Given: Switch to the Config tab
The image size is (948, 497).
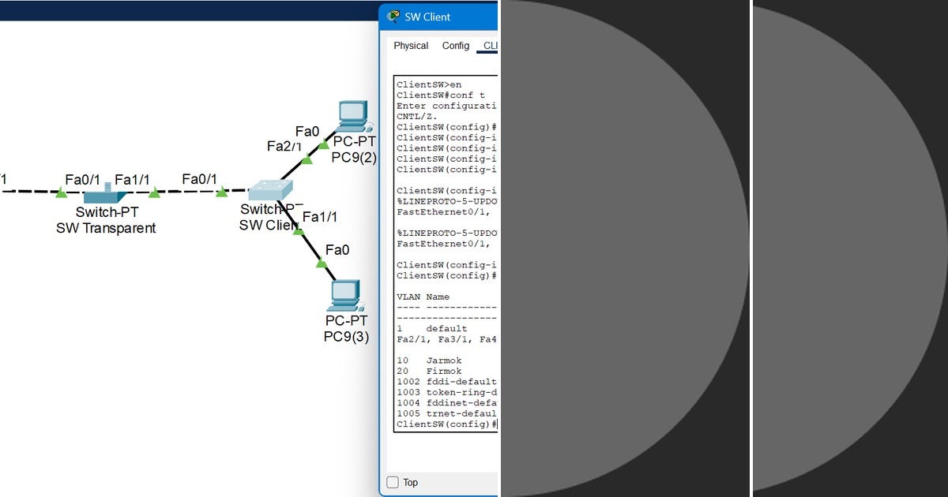Looking at the screenshot, I should [x=456, y=46].
